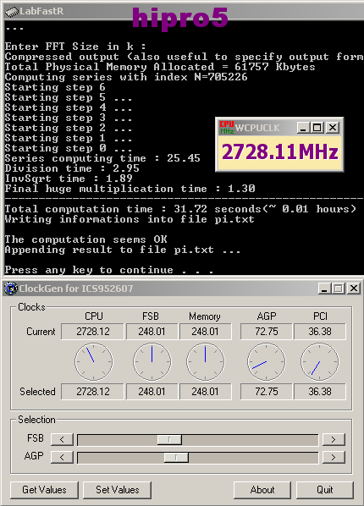
Task: Click the Selected CPU value field
Action: [93, 392]
